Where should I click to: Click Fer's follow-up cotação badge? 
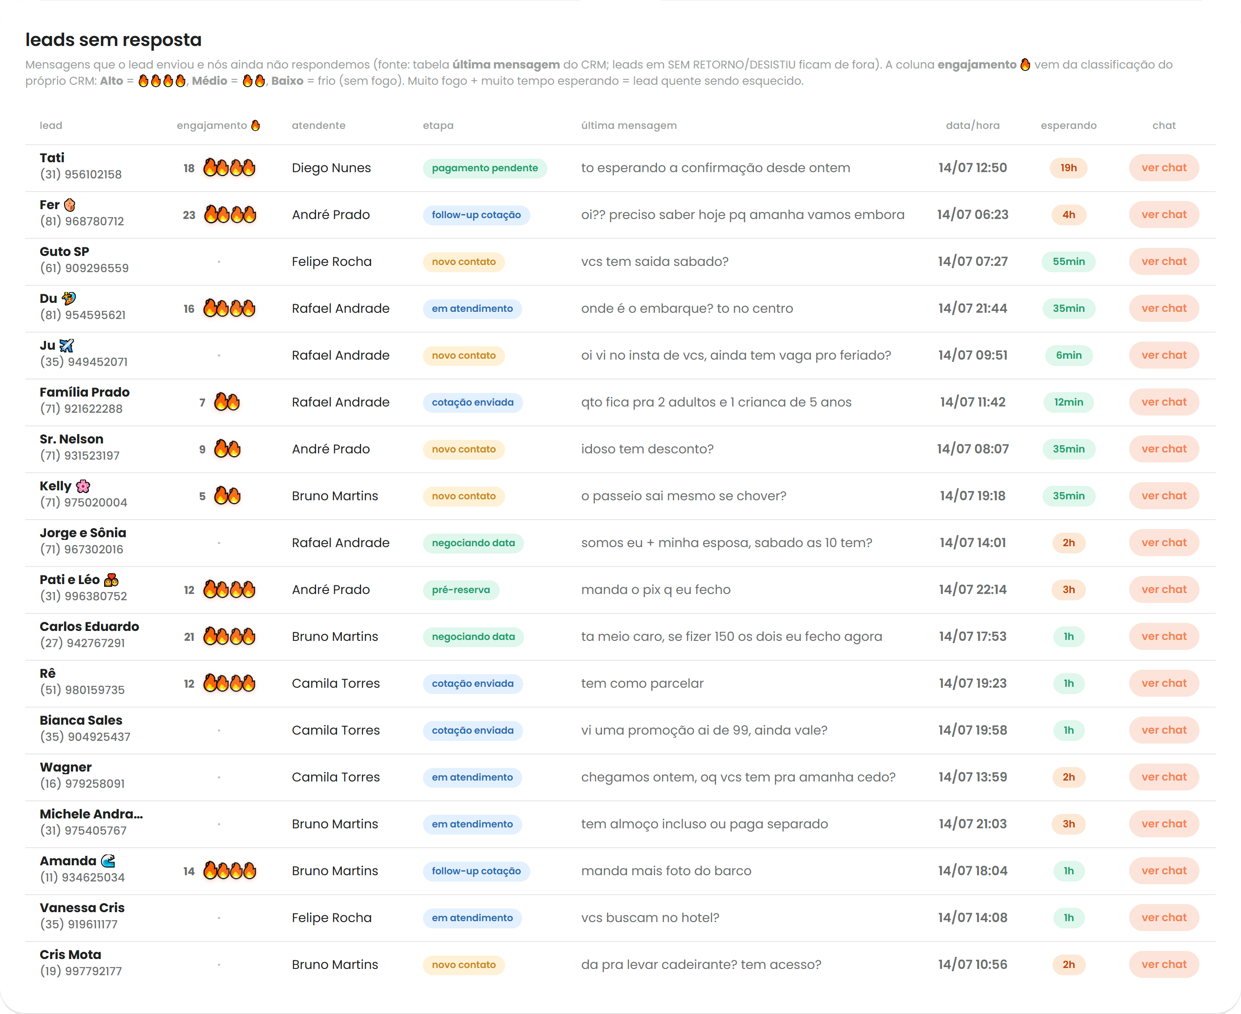[476, 215]
